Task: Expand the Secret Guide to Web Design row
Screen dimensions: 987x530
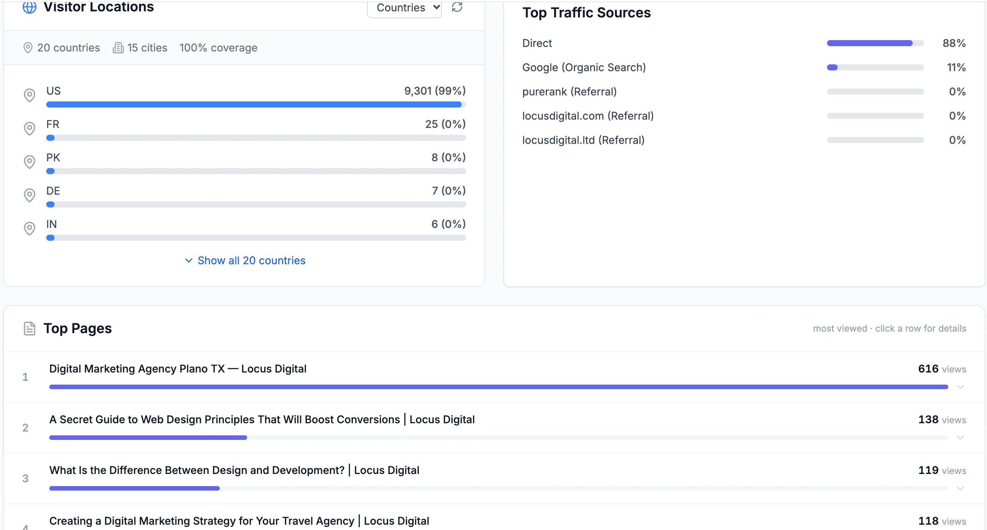Action: pyautogui.click(x=960, y=437)
